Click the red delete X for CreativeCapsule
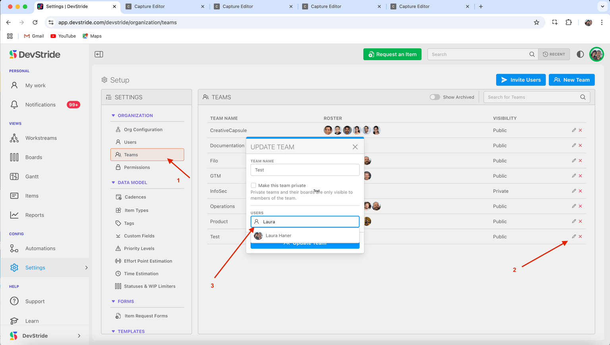 pos(580,130)
